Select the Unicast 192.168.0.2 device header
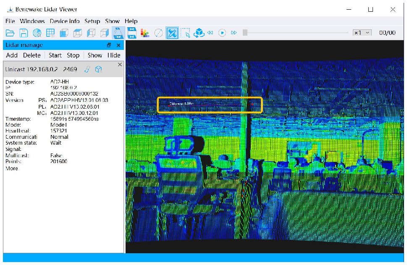407x265 pixels. pyautogui.click(x=63, y=69)
